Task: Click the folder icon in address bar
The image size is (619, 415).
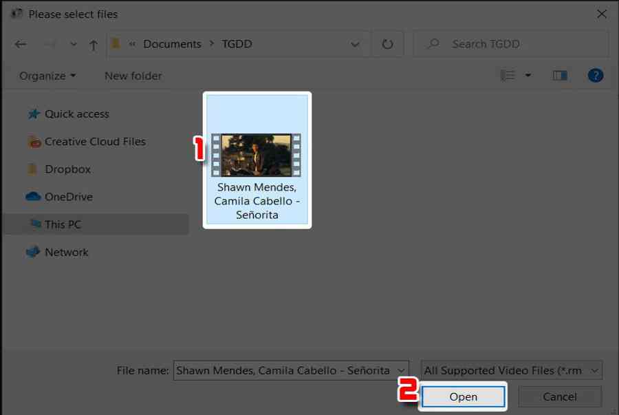Action: click(x=116, y=43)
